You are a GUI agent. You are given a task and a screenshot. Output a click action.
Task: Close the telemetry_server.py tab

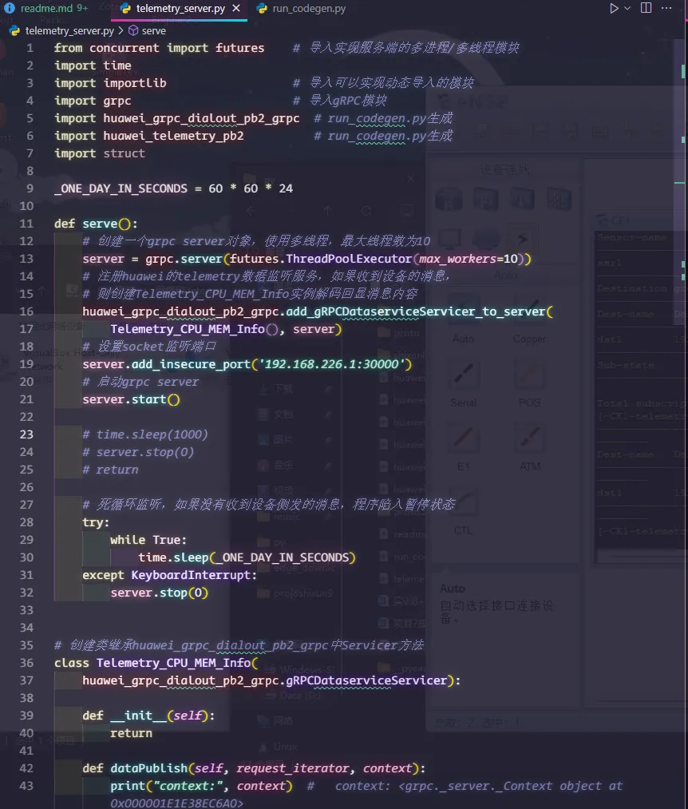236,8
